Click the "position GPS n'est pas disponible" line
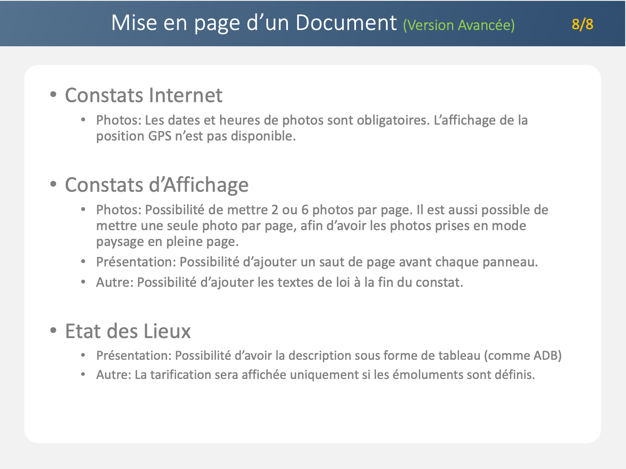The width and height of the screenshot is (626, 469). click(196, 136)
